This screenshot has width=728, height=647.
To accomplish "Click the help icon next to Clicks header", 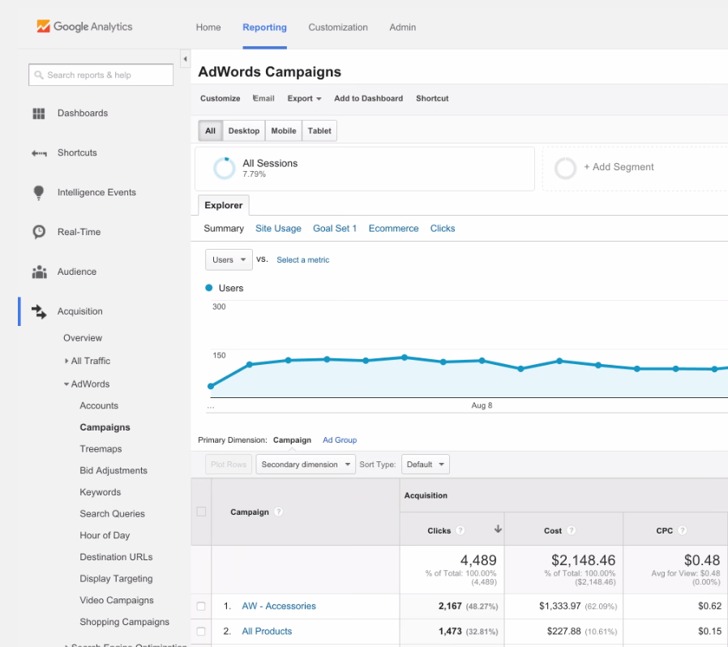I will click(x=460, y=530).
